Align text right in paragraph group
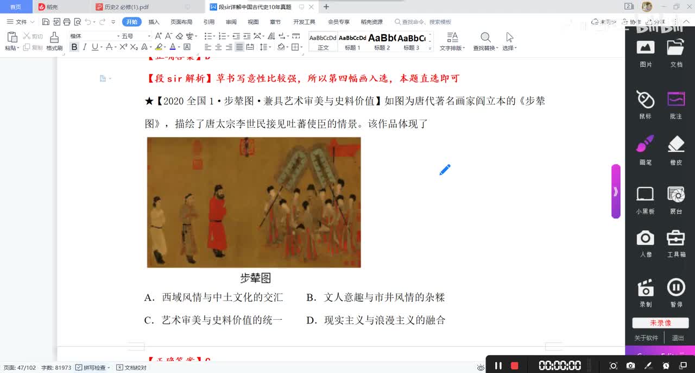 229,47
